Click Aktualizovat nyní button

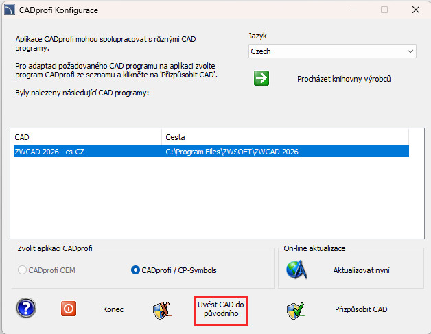point(362,270)
